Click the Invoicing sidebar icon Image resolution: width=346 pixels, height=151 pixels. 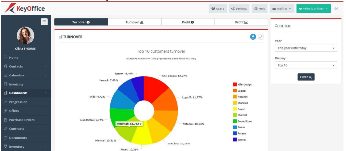[6, 84]
